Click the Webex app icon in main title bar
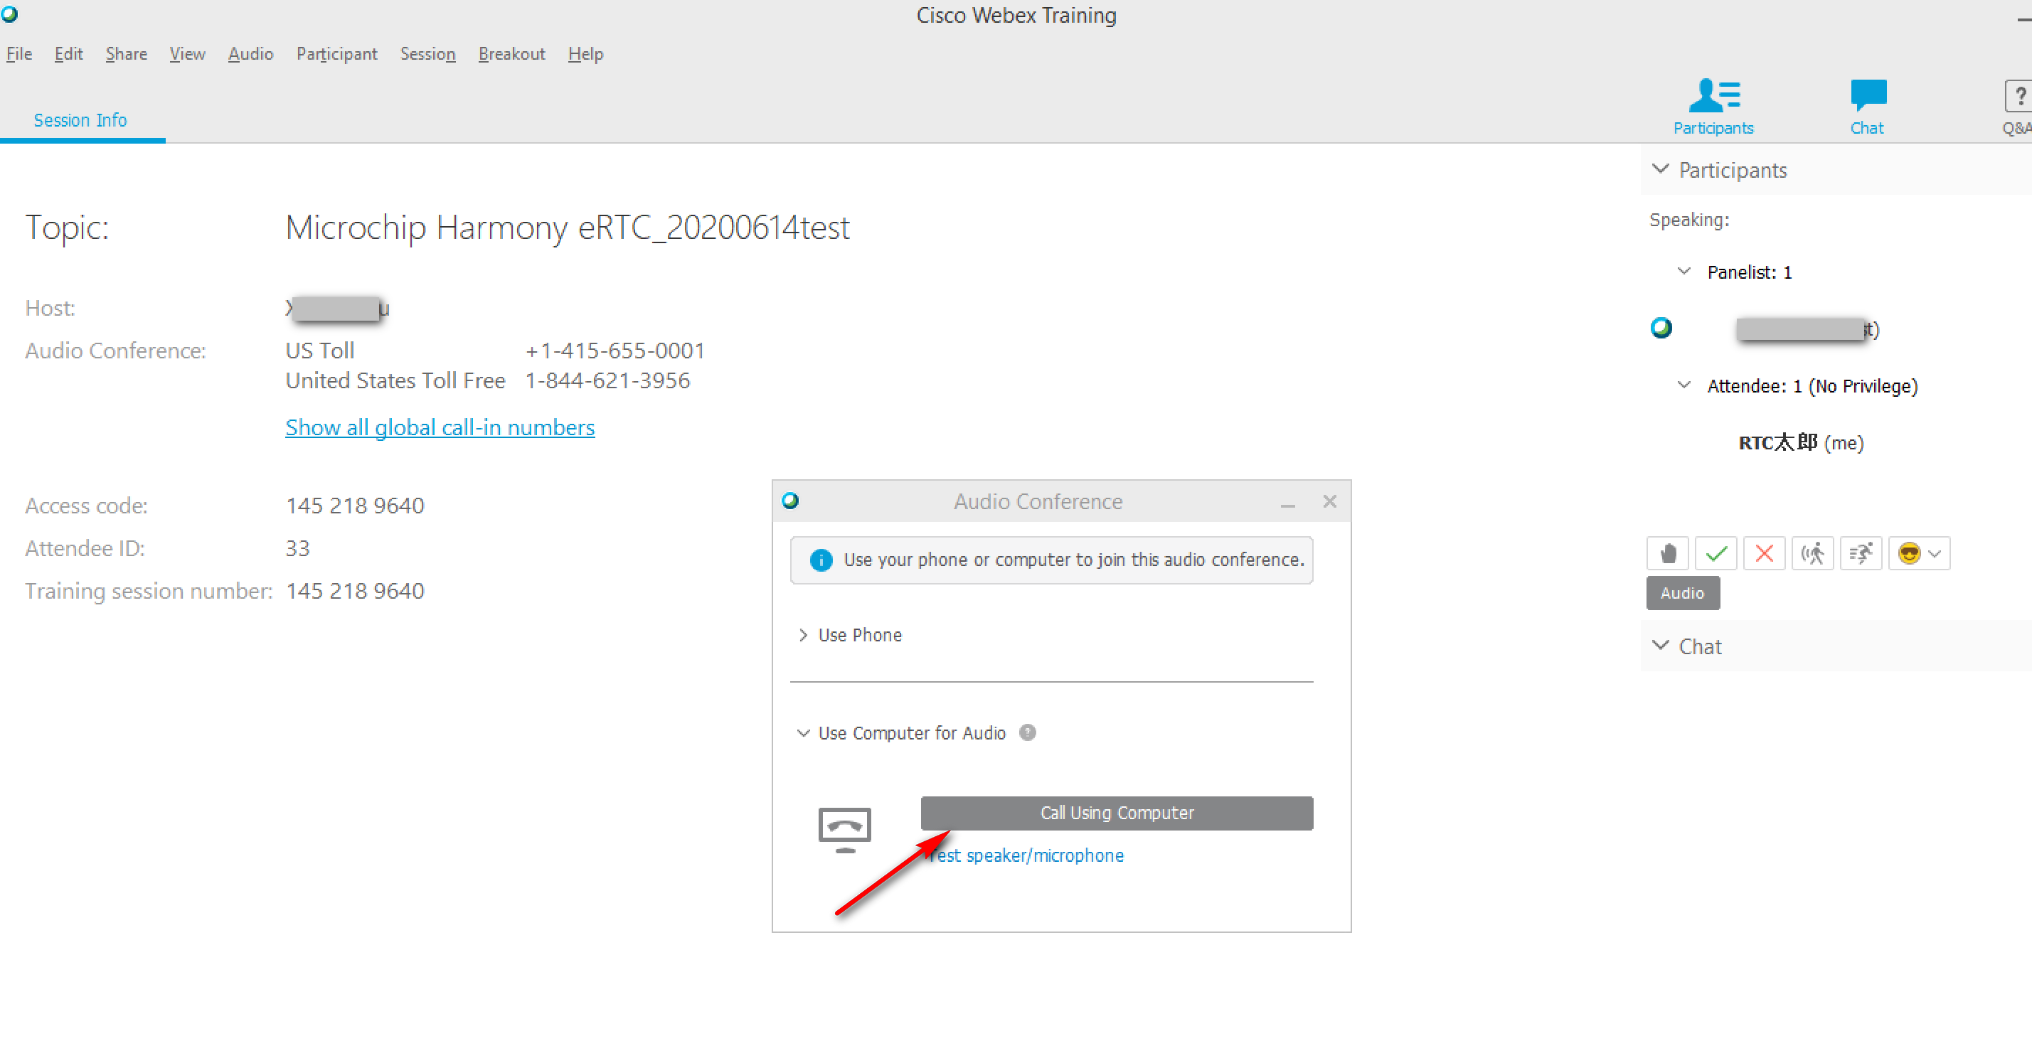Image resolution: width=2032 pixels, height=1041 pixels. pyautogui.click(x=9, y=14)
